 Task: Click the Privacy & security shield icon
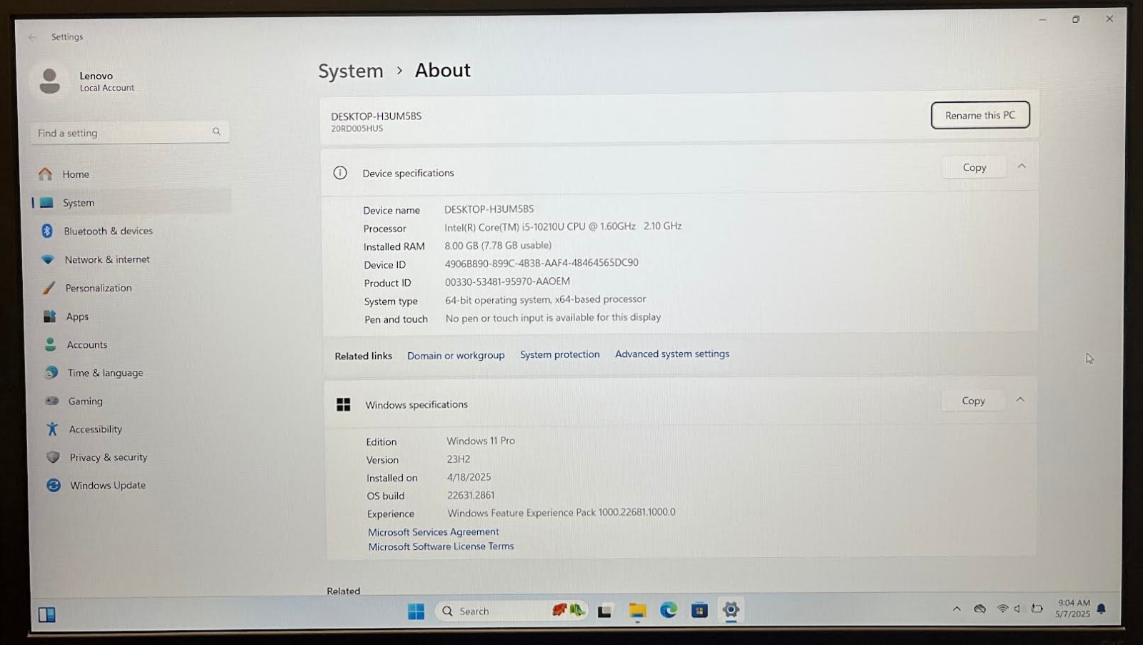click(x=53, y=457)
